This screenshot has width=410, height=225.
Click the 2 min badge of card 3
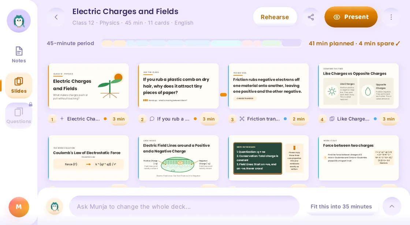click(299, 119)
